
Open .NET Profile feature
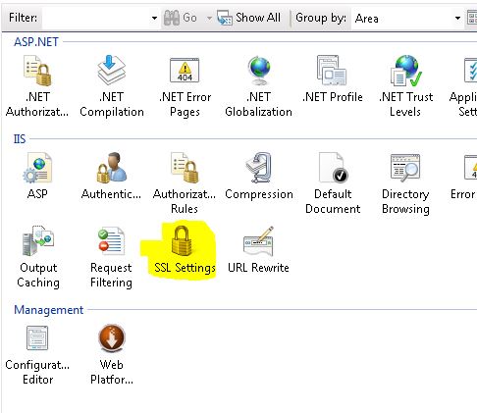coord(332,78)
